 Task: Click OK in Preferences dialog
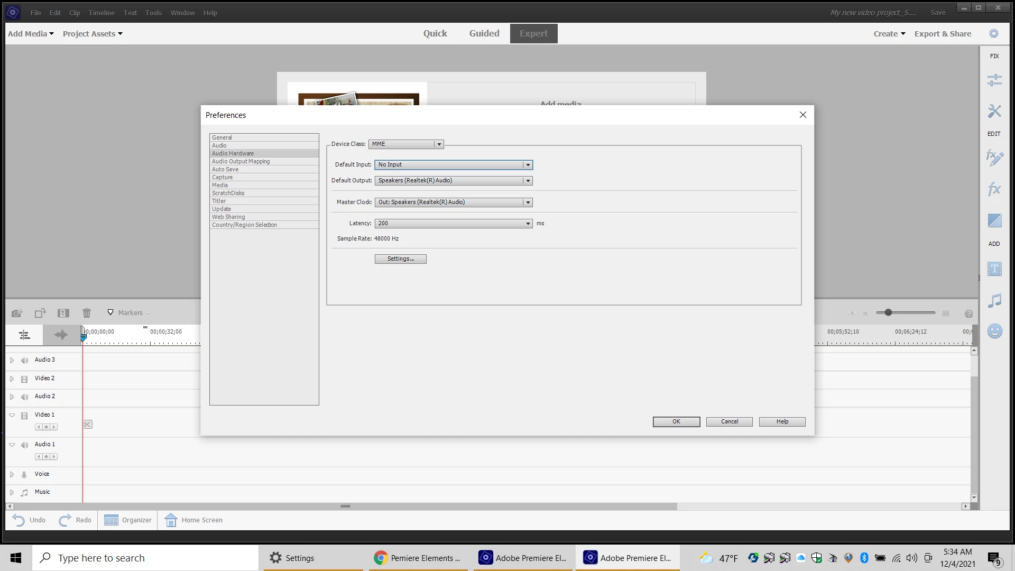pos(676,422)
